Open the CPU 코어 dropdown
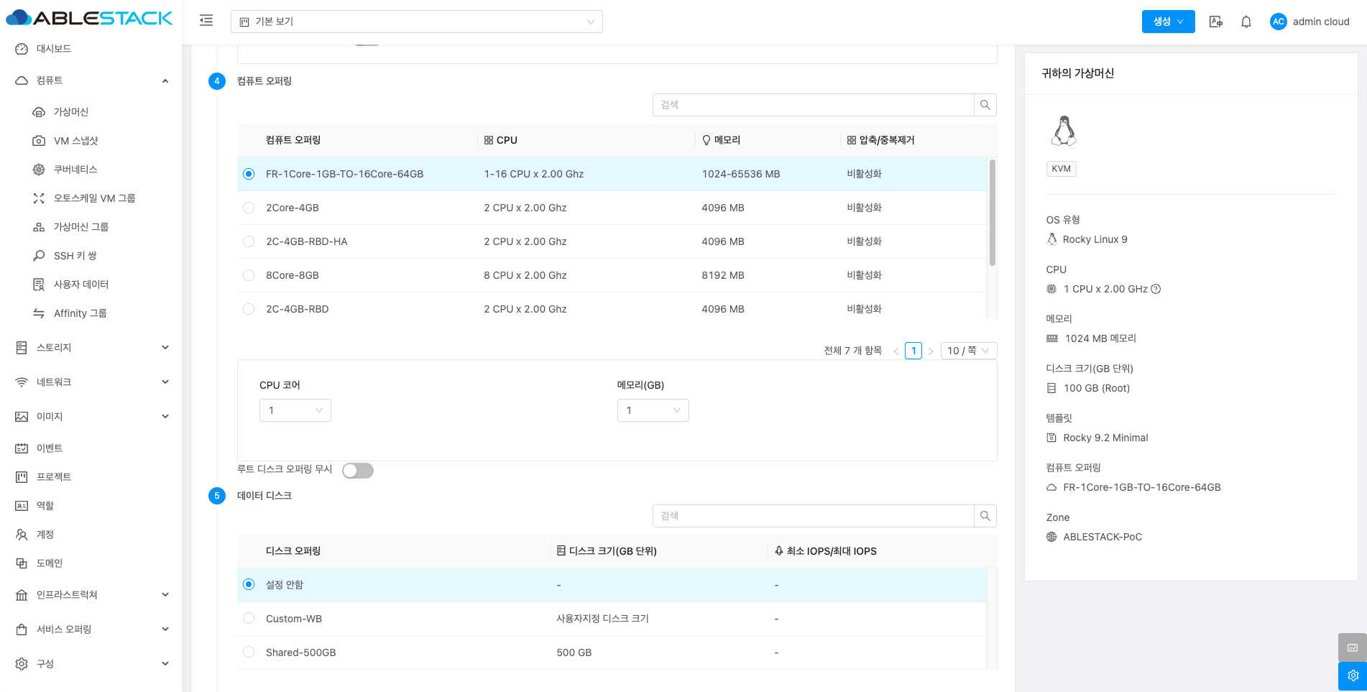The height and width of the screenshot is (692, 1367). [x=295, y=410]
